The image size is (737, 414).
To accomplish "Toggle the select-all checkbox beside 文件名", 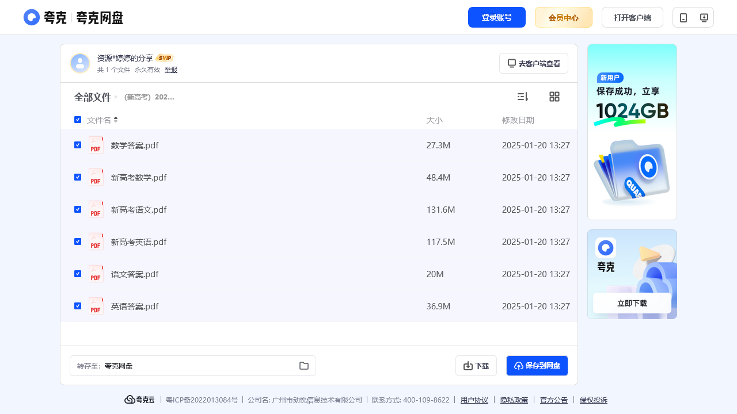I will pos(78,120).
